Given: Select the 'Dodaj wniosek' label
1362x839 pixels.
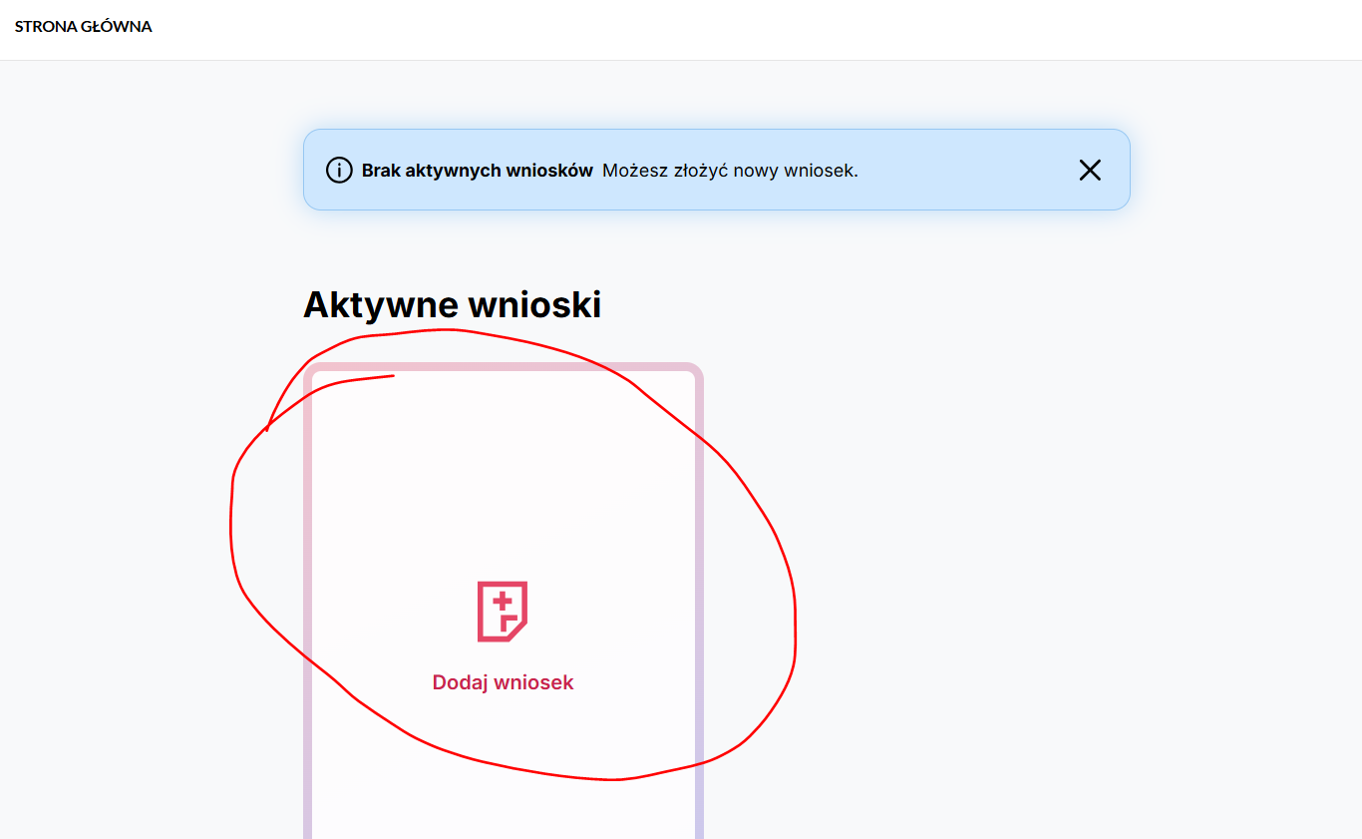Looking at the screenshot, I should pyautogui.click(x=503, y=682).
